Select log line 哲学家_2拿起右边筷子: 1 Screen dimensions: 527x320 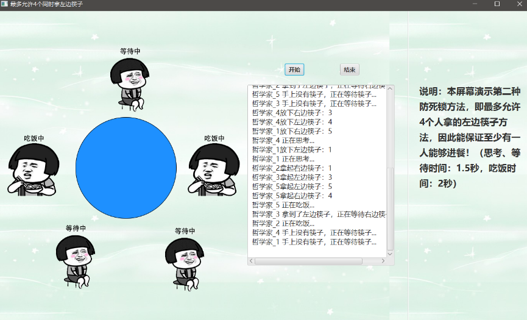[x=292, y=168]
